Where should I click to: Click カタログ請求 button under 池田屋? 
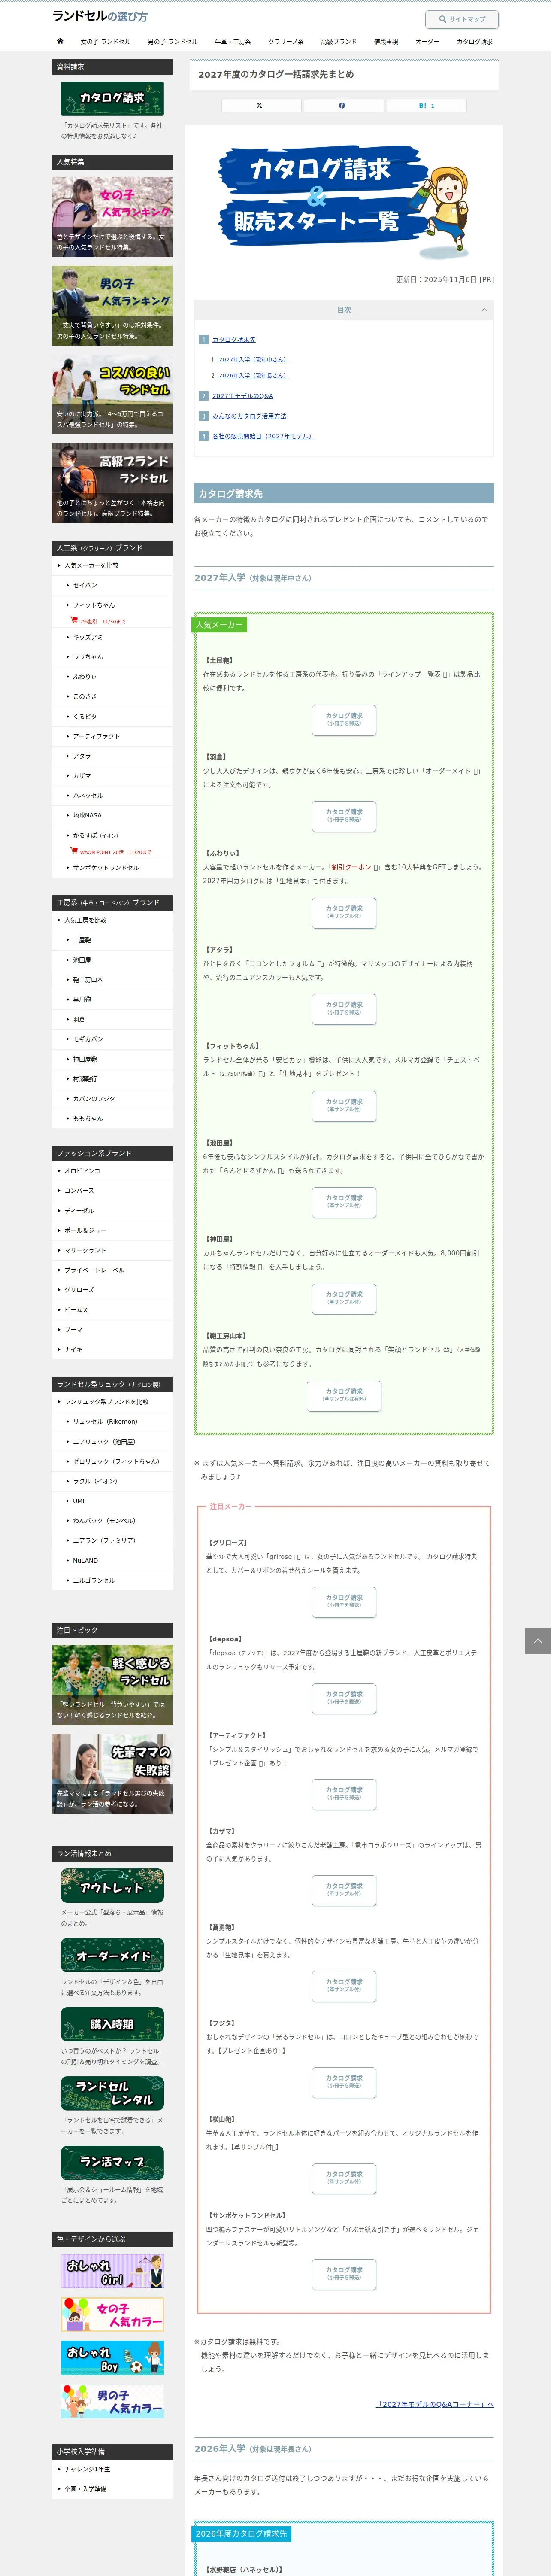(x=344, y=1202)
